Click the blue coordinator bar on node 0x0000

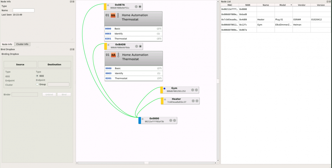(x=140, y=120)
